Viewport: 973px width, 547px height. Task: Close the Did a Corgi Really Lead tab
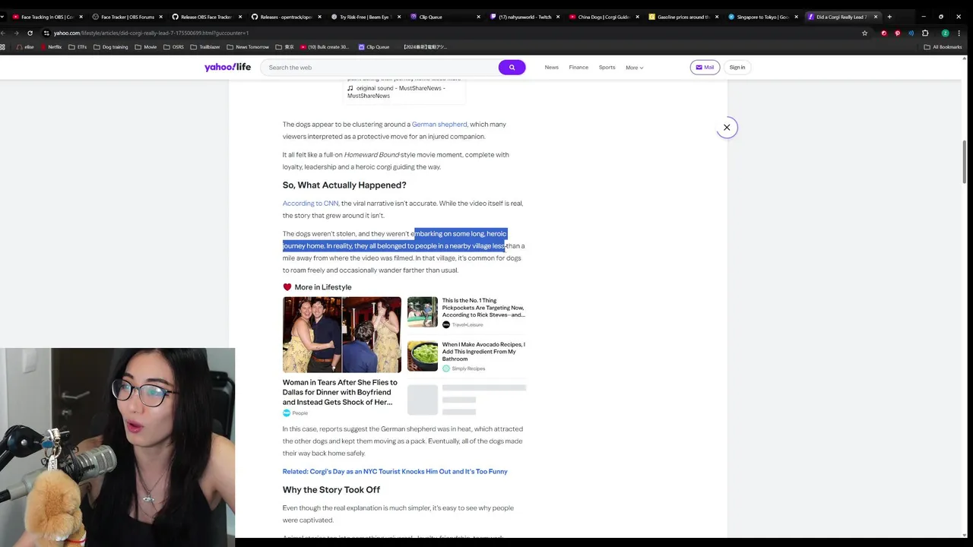coord(876,17)
